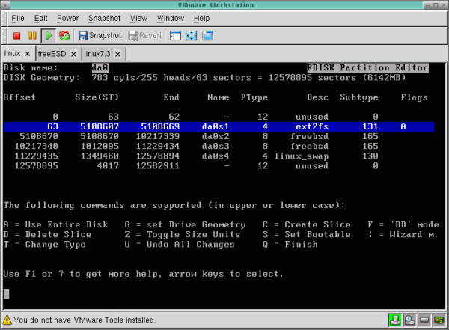The height and width of the screenshot is (330, 449).
Task: Click the hard disk status icon
Action: (x=424, y=320)
